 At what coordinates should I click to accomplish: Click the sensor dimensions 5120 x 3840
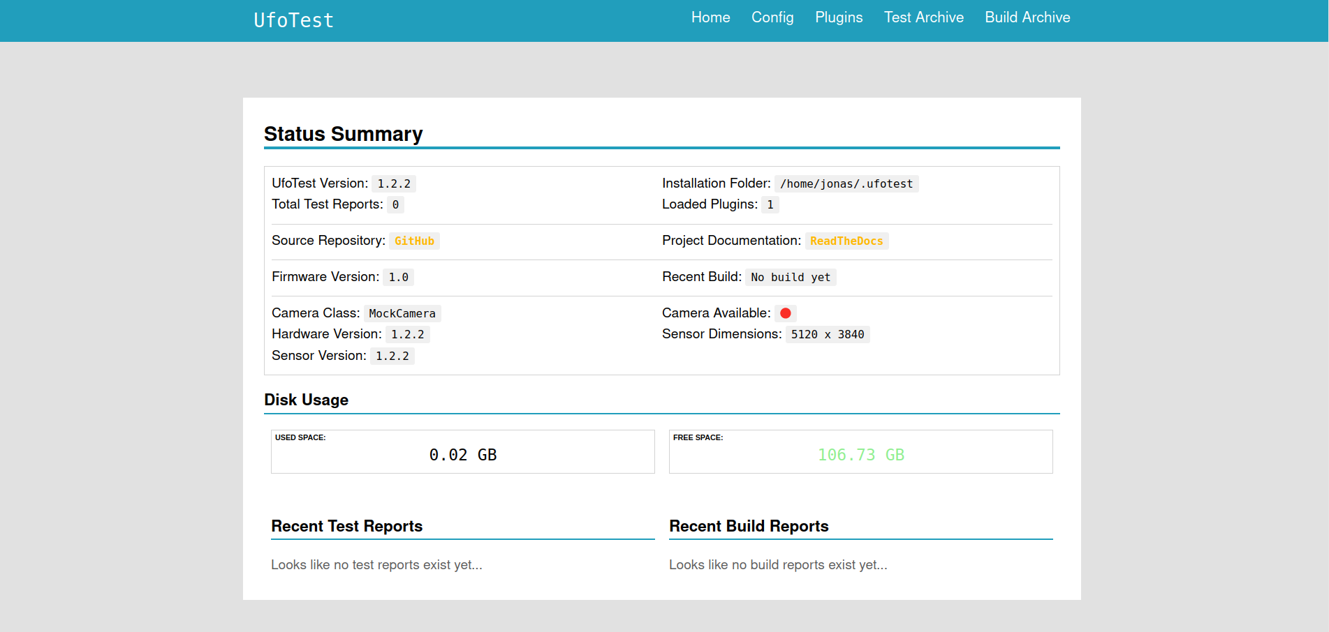(828, 334)
